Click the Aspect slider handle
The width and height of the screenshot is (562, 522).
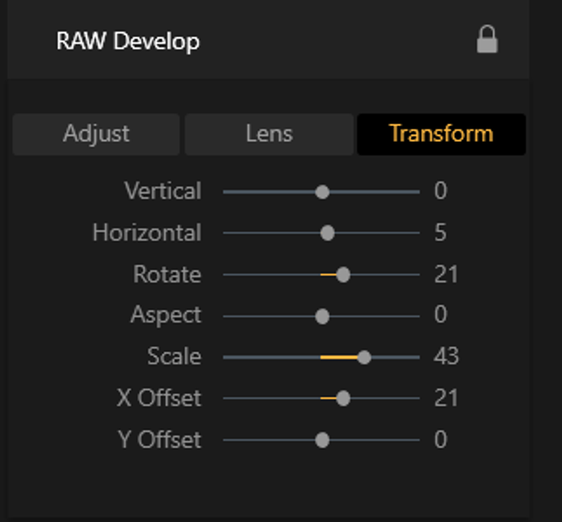tap(322, 316)
